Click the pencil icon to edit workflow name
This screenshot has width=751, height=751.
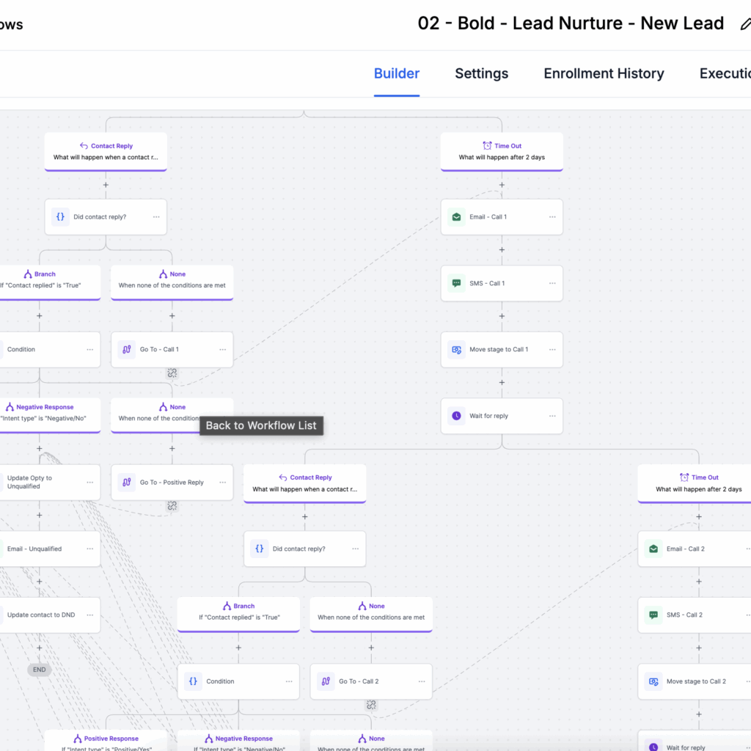[744, 23]
